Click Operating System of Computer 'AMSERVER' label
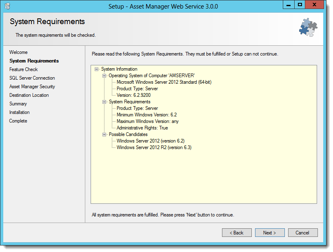Image resolution: width=333 pixels, height=252 pixels. 152,76
